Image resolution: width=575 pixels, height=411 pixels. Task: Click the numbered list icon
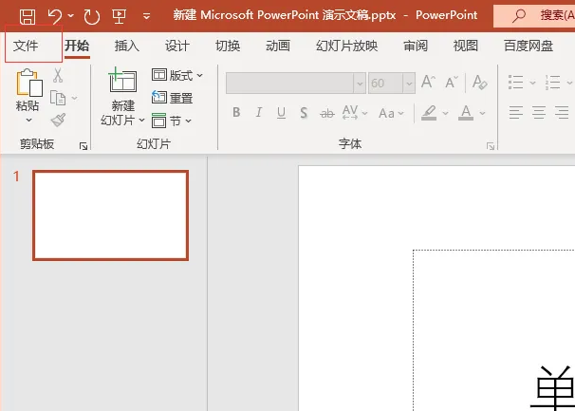pyautogui.click(x=552, y=83)
